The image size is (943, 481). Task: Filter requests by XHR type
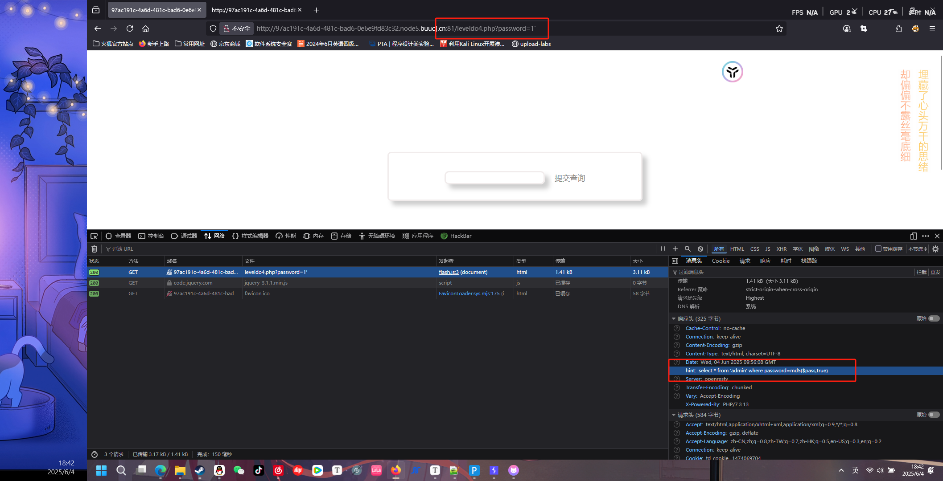(781, 249)
